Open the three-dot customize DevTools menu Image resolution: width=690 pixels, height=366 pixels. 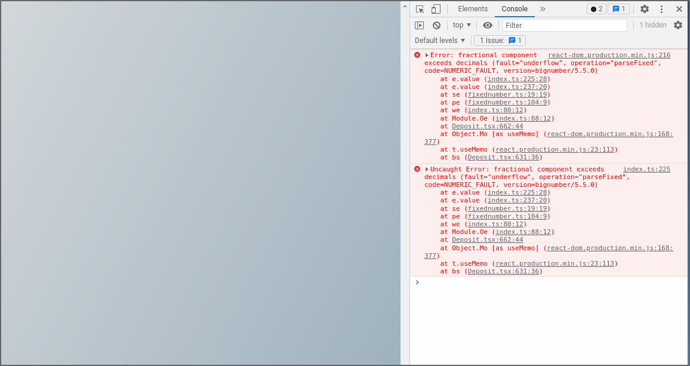pyautogui.click(x=661, y=9)
